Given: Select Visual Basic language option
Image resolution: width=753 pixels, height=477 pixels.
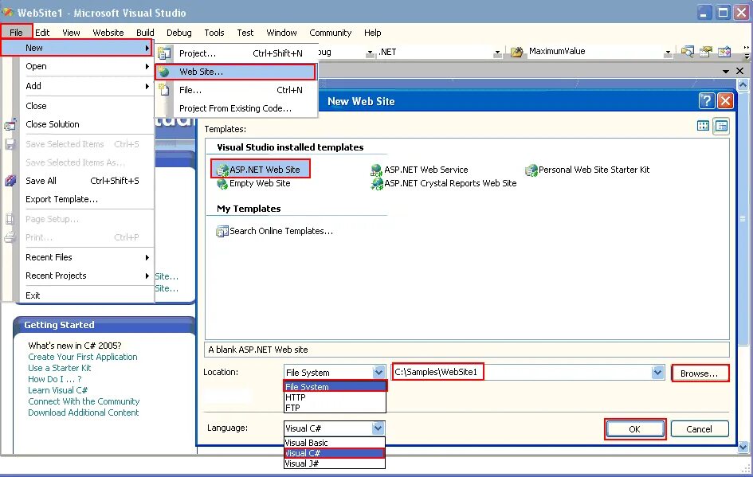Looking at the screenshot, I should pos(334,443).
